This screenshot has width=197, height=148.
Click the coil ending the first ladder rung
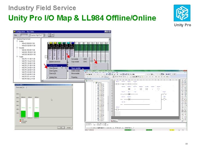(135, 84)
